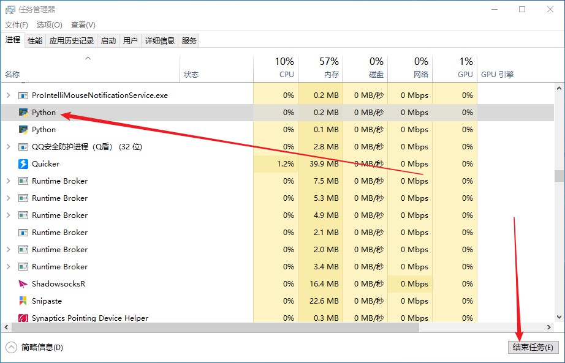Expand the ProIntelliMouseNotificationService.exe process group

[x=9, y=95]
